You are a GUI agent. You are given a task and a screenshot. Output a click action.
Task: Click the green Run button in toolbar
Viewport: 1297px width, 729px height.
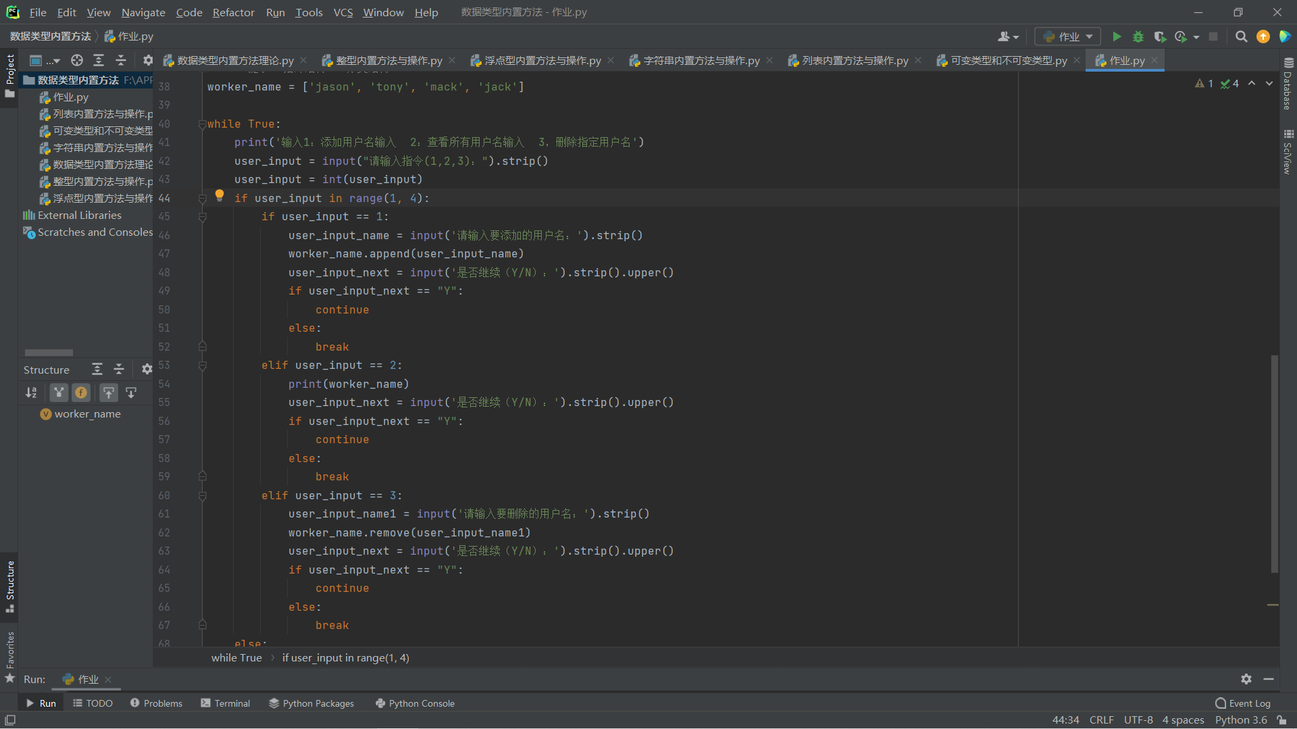(1117, 36)
